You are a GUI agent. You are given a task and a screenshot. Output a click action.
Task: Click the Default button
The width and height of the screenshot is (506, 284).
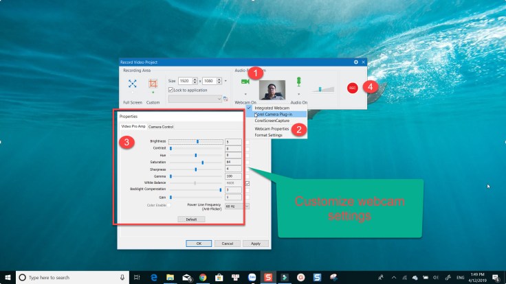191,220
